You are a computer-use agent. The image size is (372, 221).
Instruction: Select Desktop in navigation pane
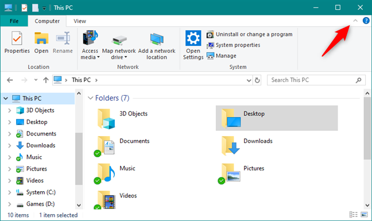pos(37,122)
